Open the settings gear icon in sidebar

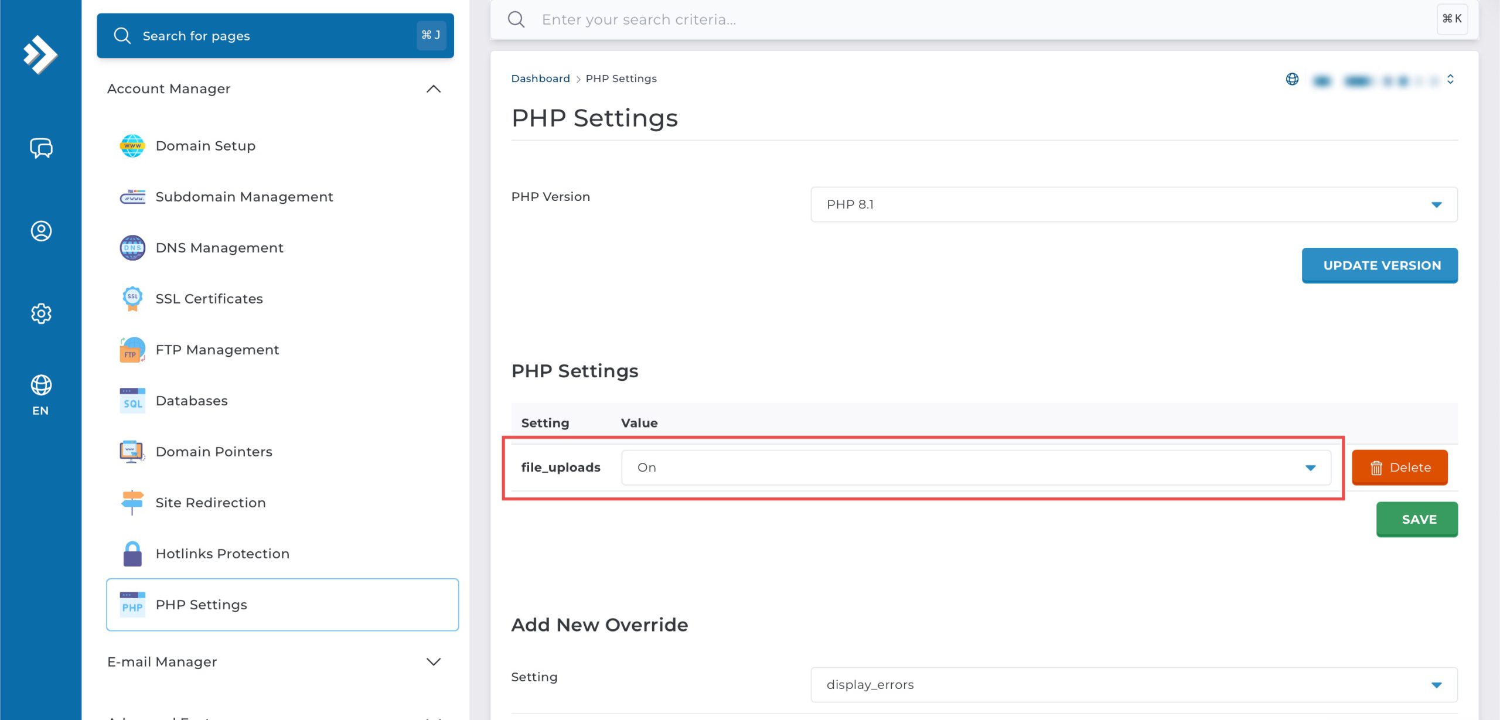41,313
